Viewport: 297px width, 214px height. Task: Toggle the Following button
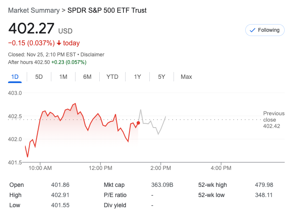(x=265, y=30)
